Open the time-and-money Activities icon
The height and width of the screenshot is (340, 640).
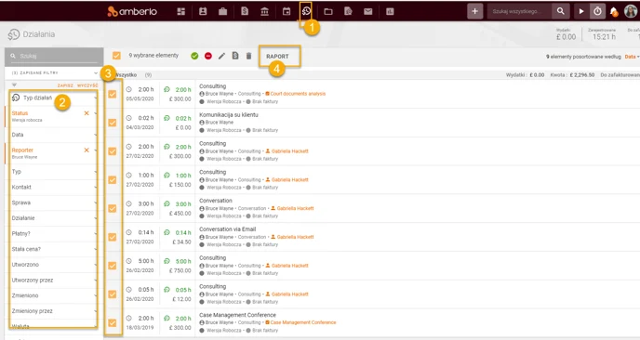pyautogui.click(x=306, y=11)
